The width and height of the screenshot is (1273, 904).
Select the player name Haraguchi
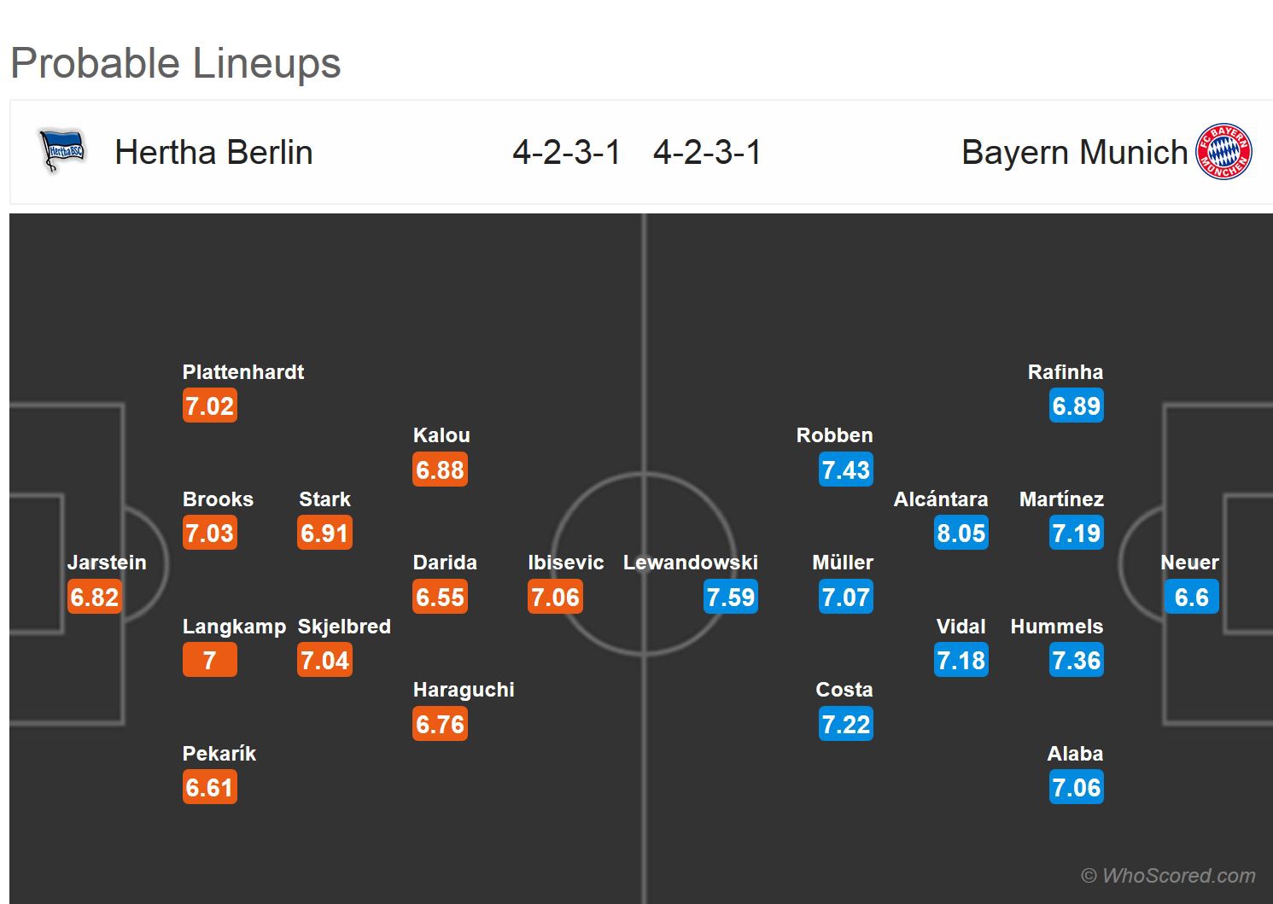[x=464, y=690]
